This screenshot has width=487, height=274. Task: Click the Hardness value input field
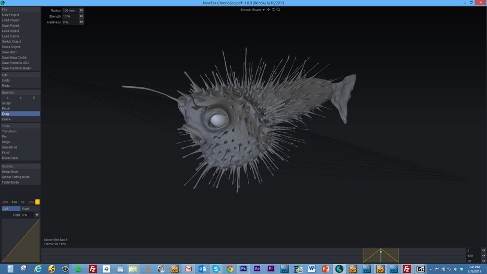[x=69, y=22]
